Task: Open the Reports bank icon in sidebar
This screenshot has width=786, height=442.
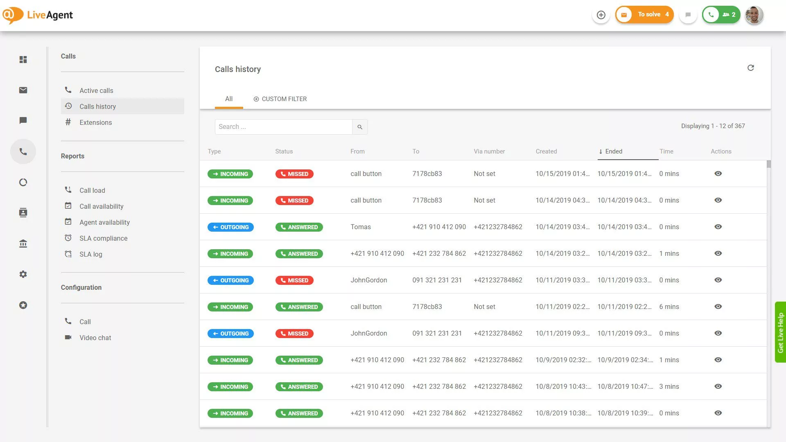Action: 23,243
